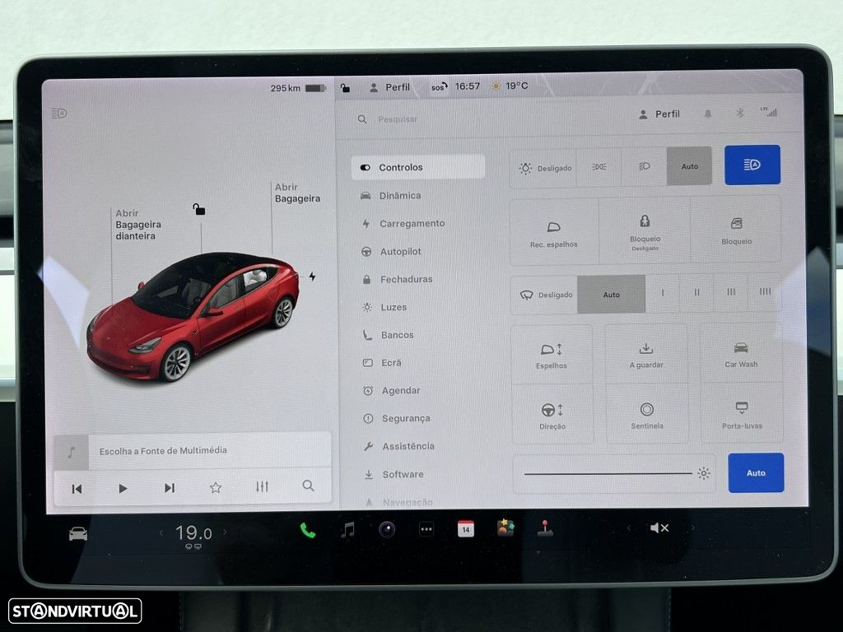Activate Car Wash mode
The image size is (843, 632).
[741, 354]
